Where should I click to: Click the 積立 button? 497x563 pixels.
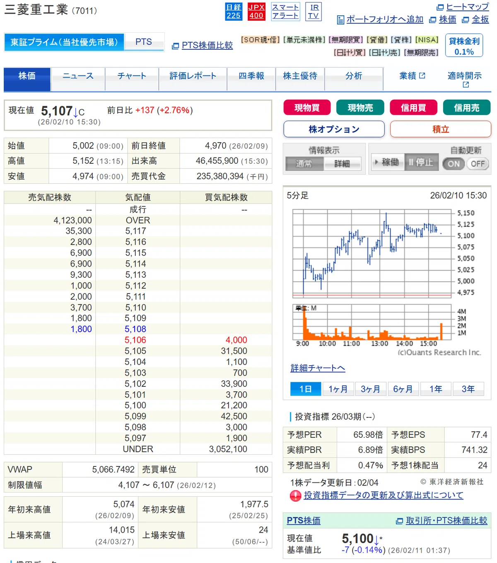pos(441,129)
